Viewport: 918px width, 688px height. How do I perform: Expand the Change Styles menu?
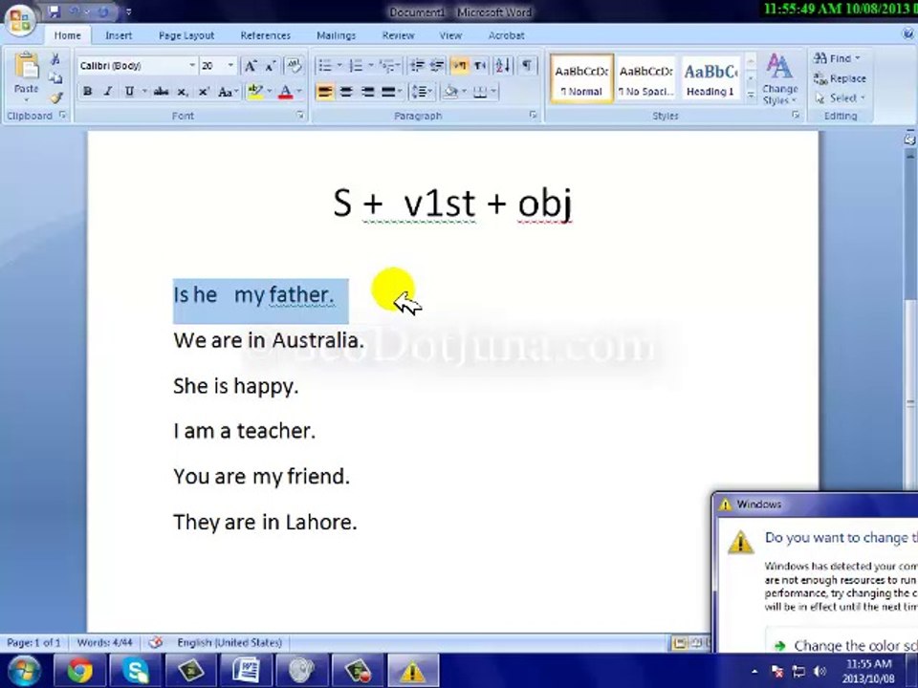tap(779, 79)
